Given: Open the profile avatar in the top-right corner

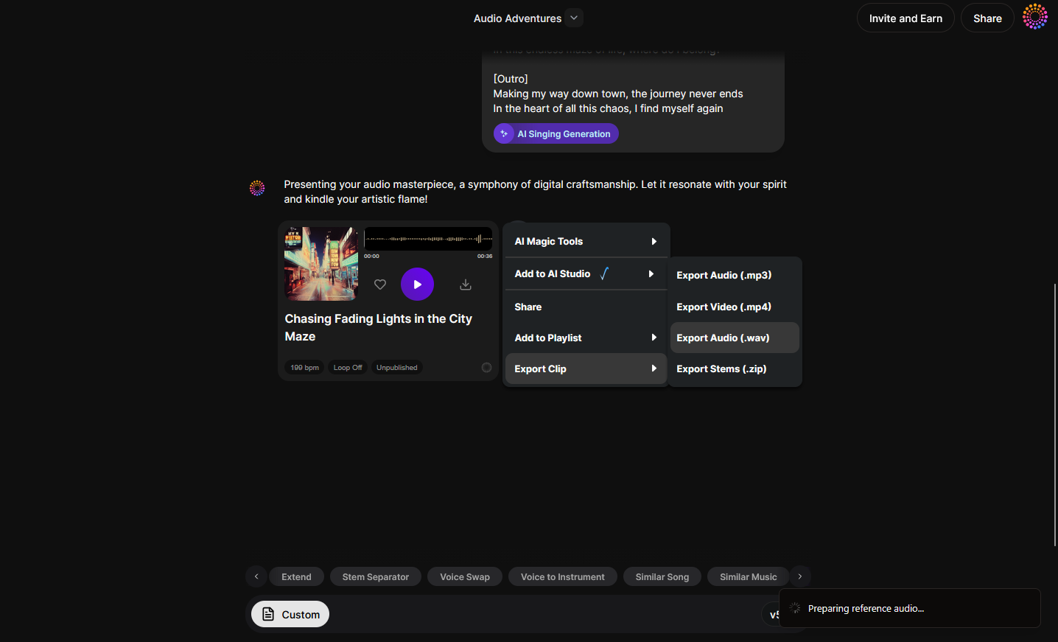Looking at the screenshot, I should click(1035, 18).
